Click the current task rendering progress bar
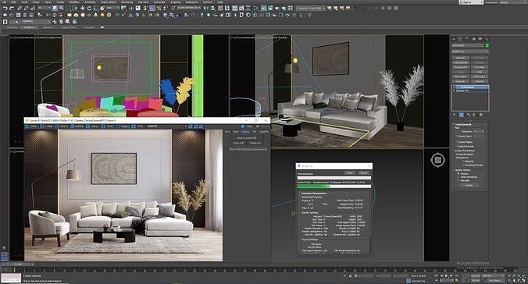 (334, 186)
